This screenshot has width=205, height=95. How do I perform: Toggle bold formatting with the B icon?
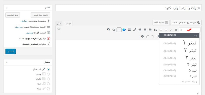click(x=176, y=30)
